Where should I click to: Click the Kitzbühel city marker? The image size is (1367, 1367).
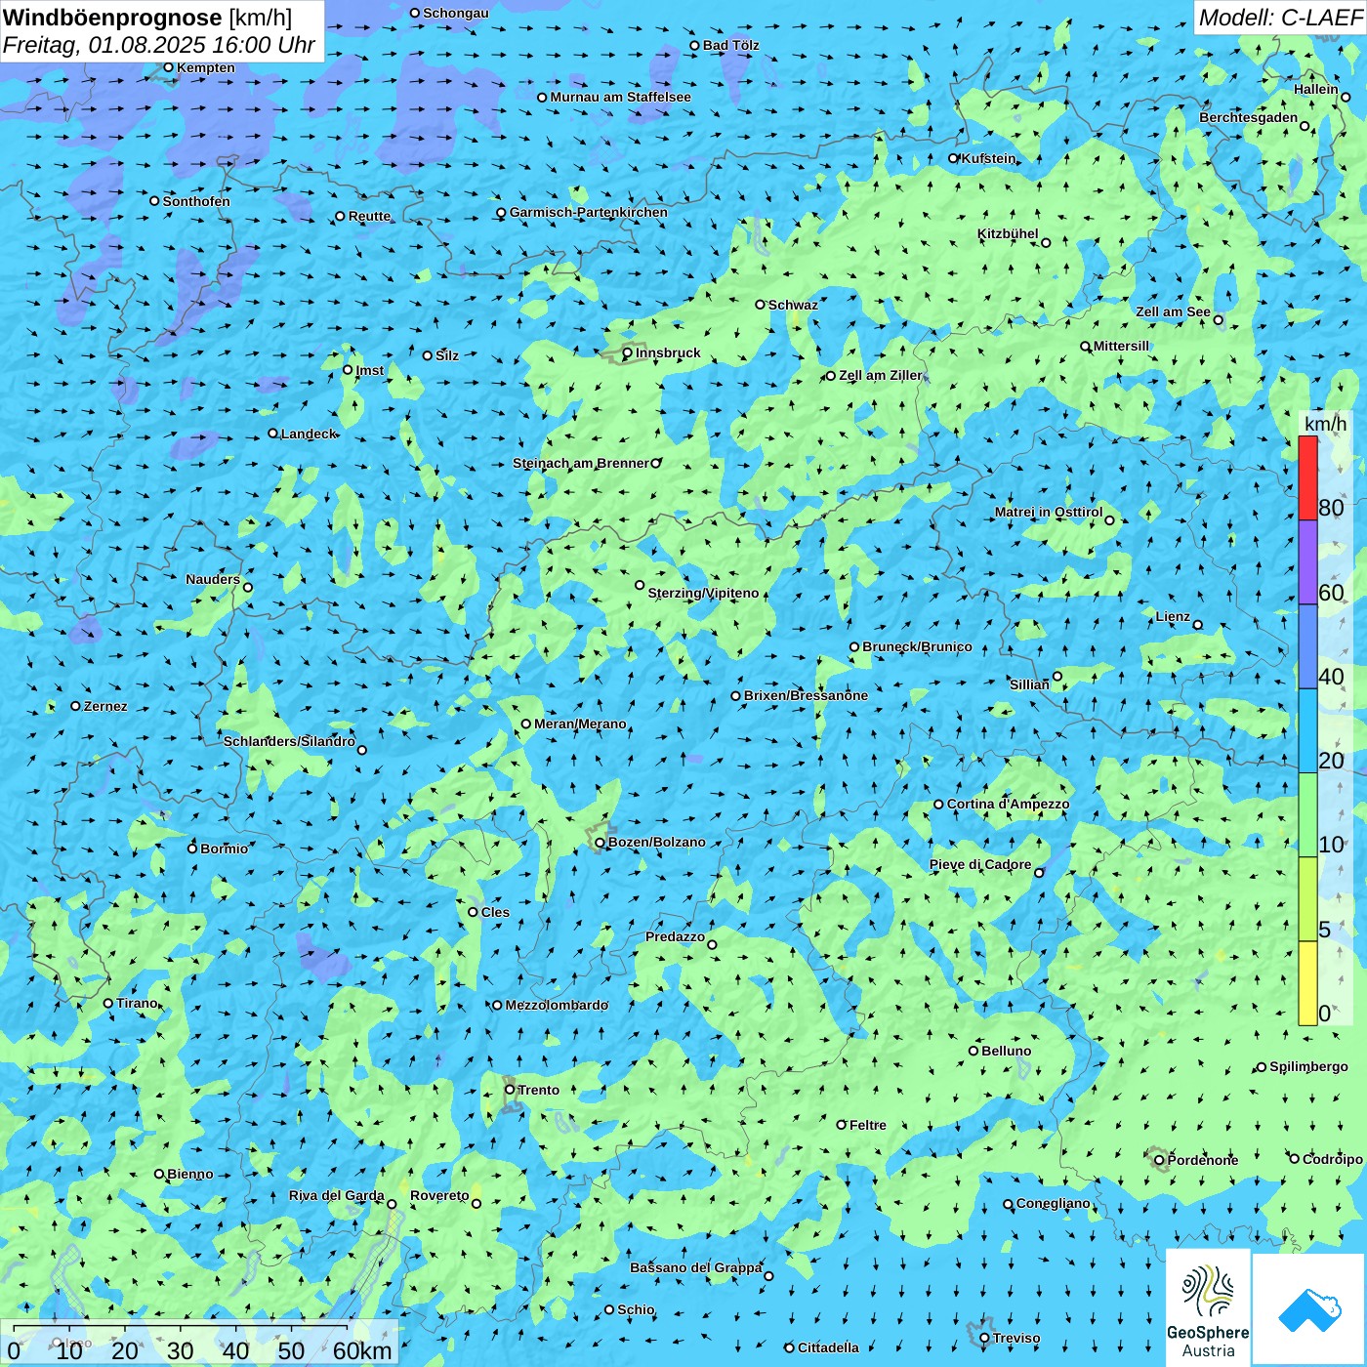(1046, 243)
